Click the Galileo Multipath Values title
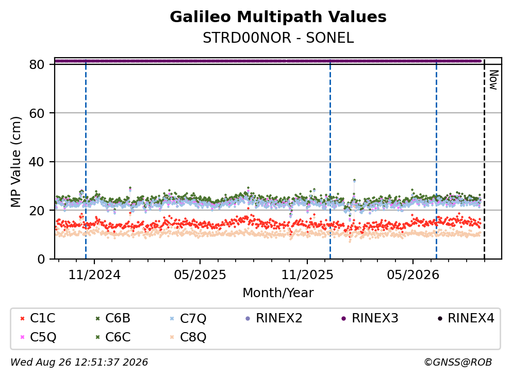512x378 pixels. click(x=278, y=16)
